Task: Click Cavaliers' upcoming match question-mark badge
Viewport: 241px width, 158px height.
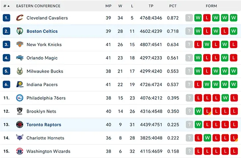Action: click(x=189, y=18)
